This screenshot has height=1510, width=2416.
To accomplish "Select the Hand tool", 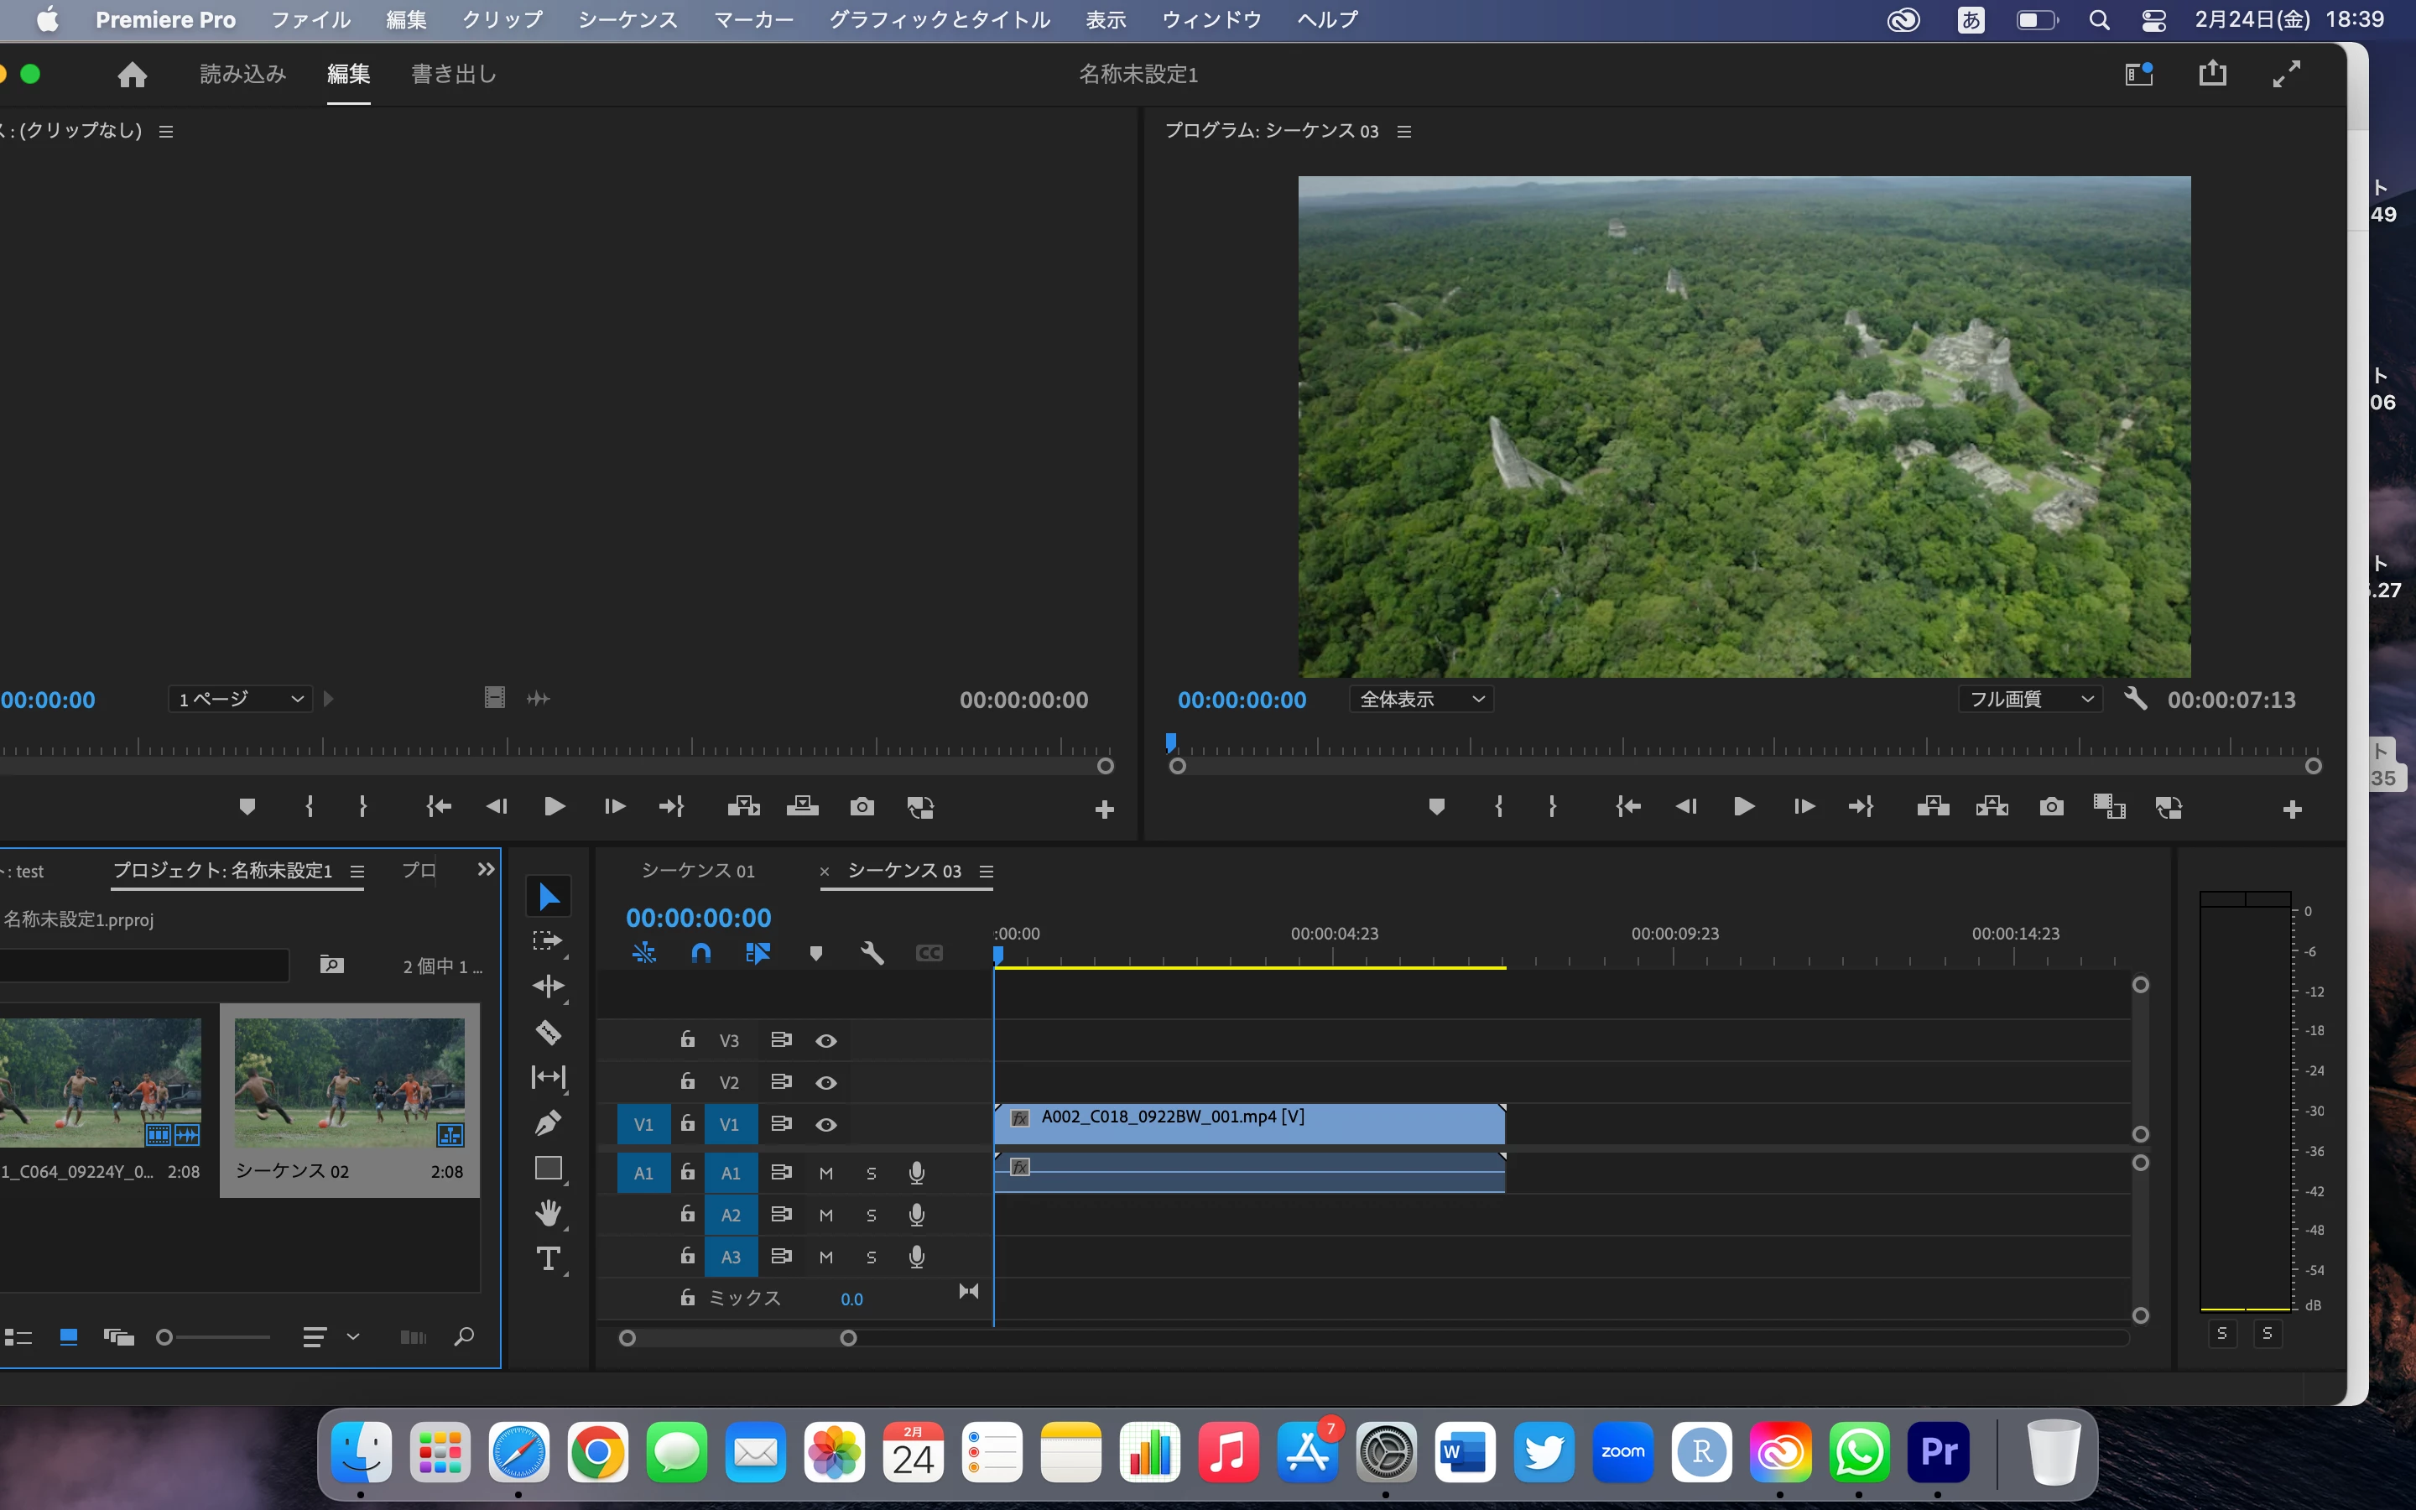I will [x=548, y=1213].
